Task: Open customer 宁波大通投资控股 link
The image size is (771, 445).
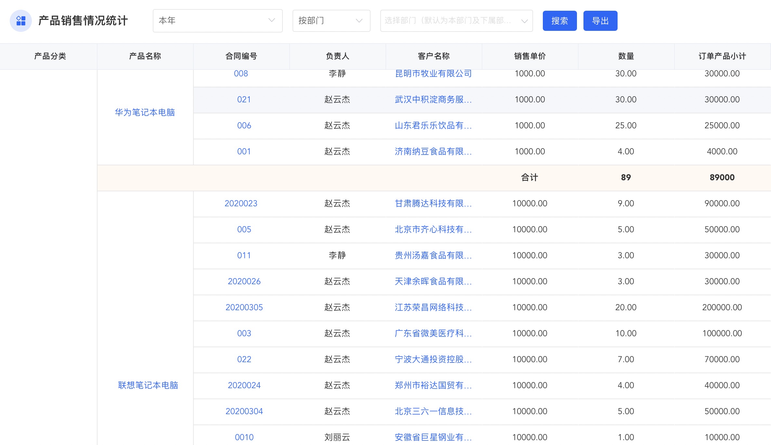Action: click(x=433, y=359)
